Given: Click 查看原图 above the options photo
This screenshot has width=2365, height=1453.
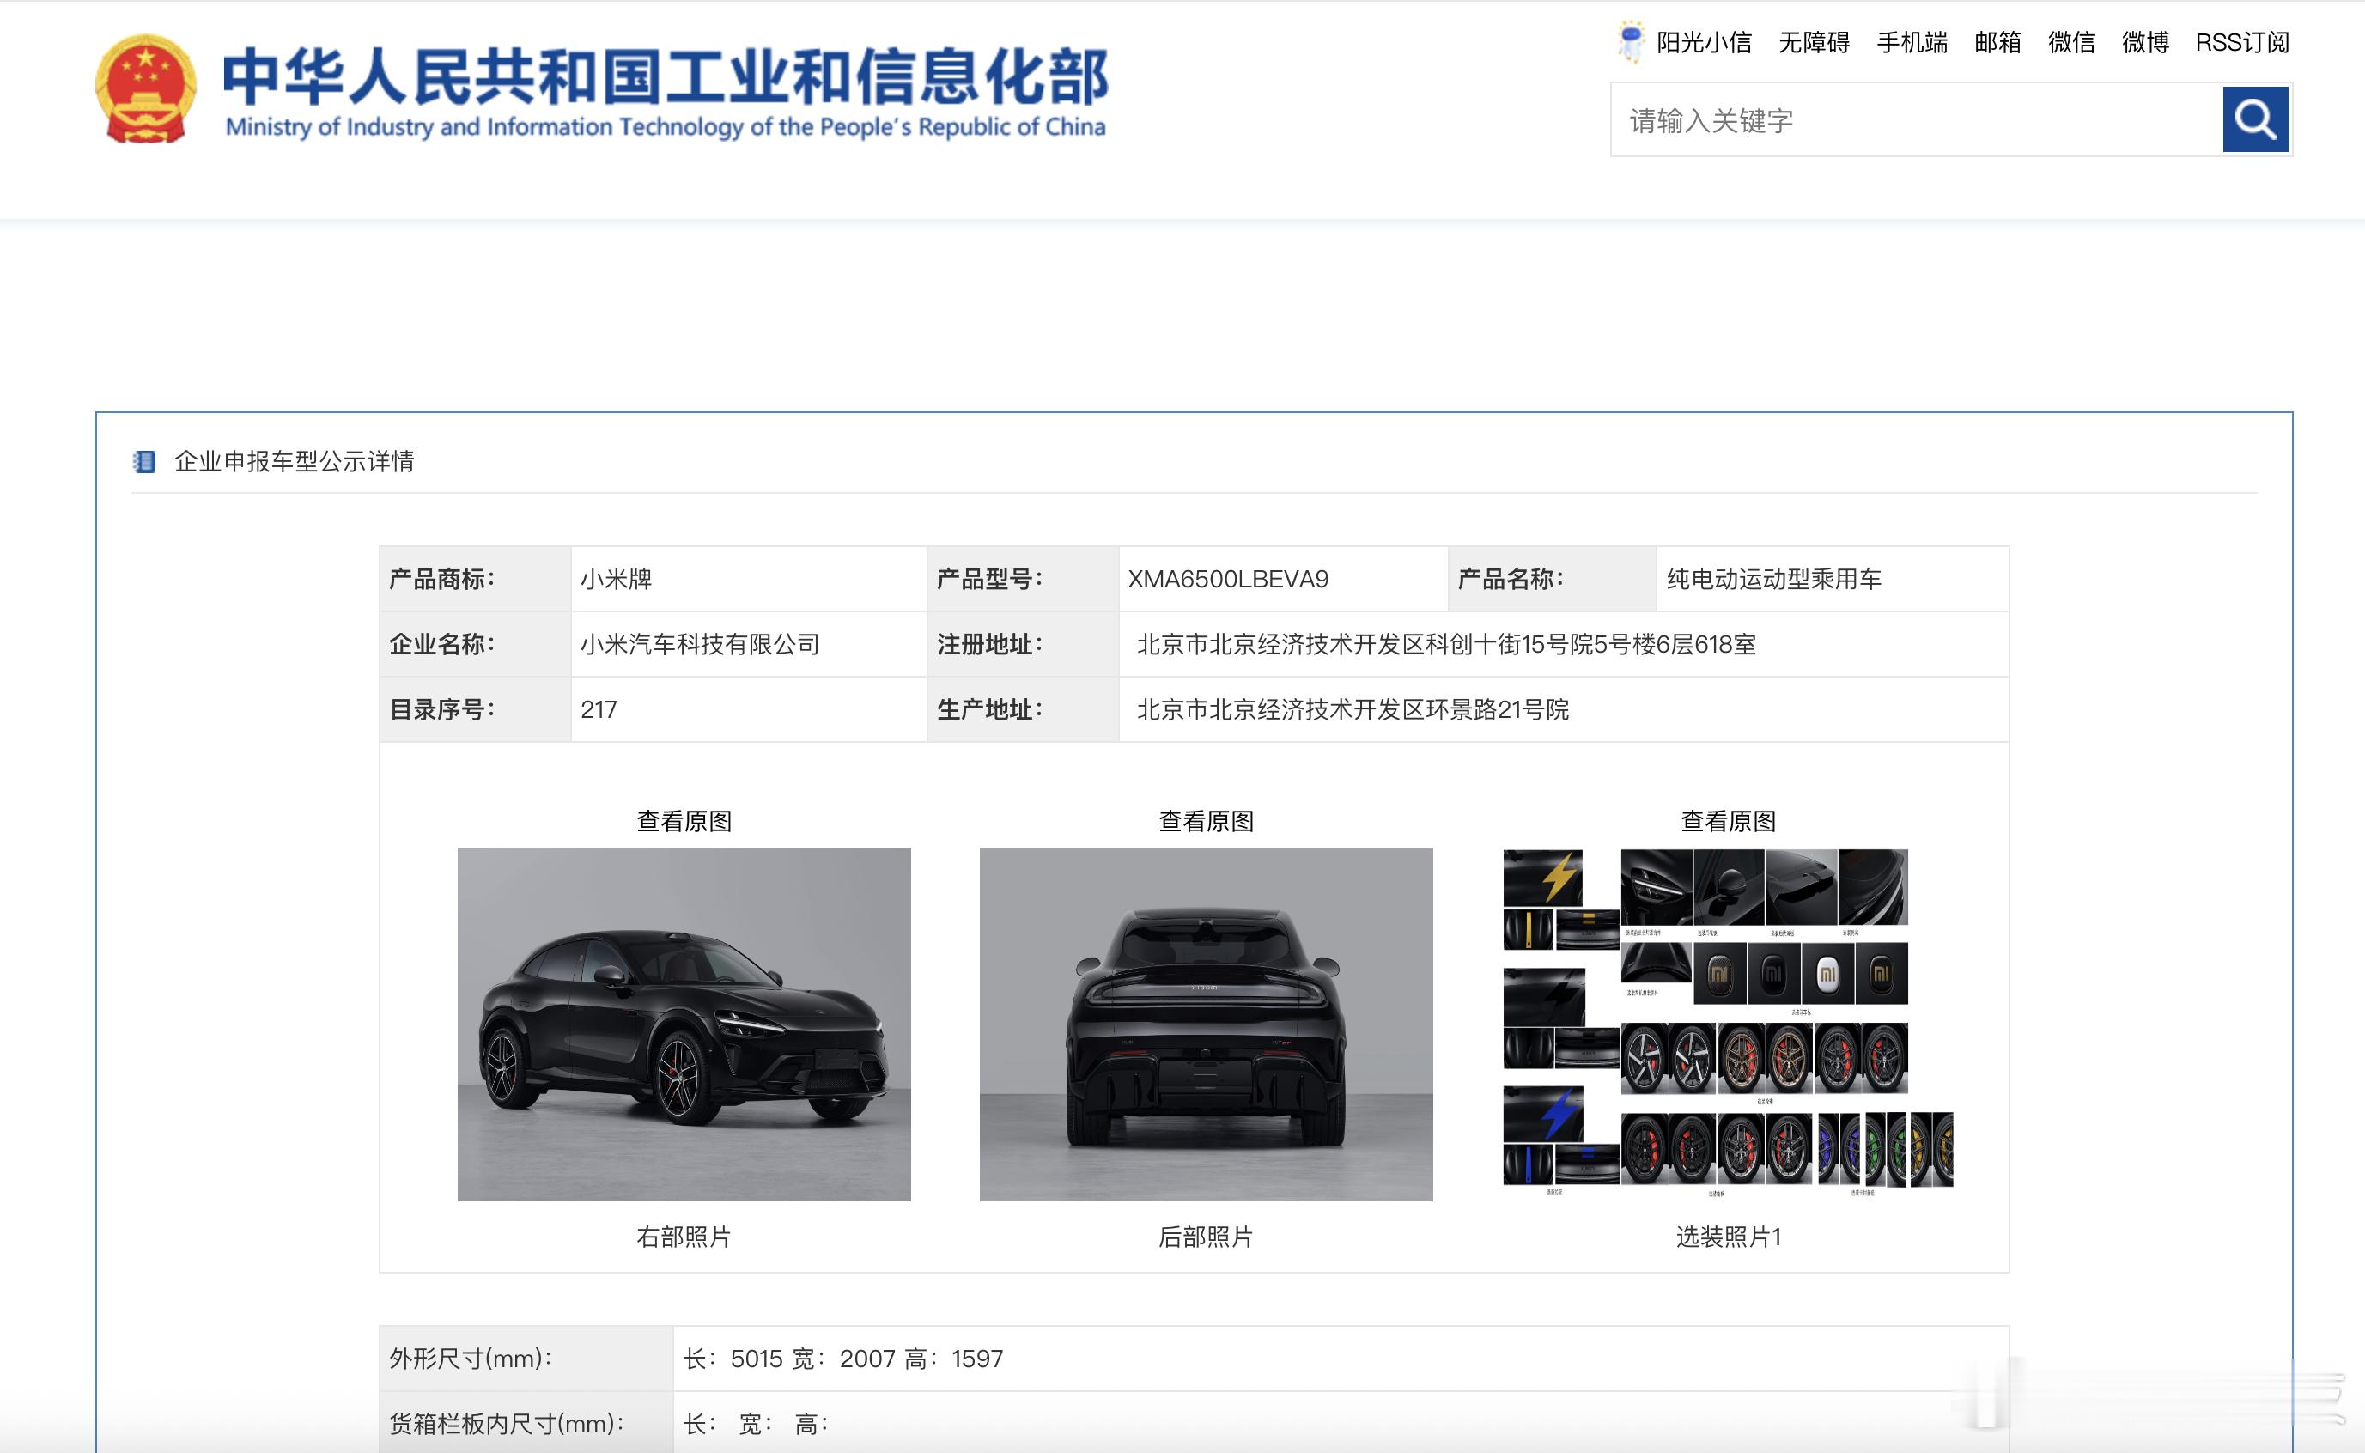Looking at the screenshot, I should click(x=1727, y=821).
